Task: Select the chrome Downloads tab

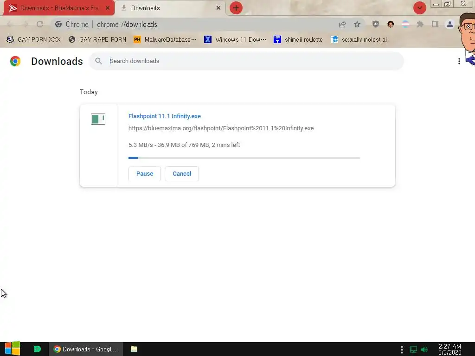Action: [170, 8]
